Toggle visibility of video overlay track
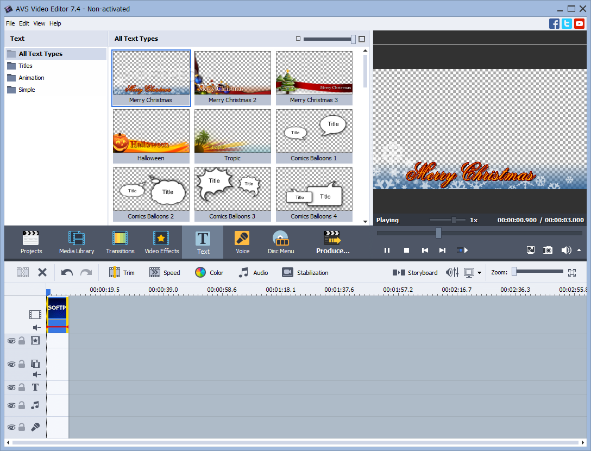Screen dimensions: 591x451 pos(11,364)
